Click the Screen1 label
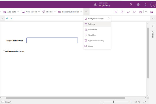 click(x=8, y=102)
